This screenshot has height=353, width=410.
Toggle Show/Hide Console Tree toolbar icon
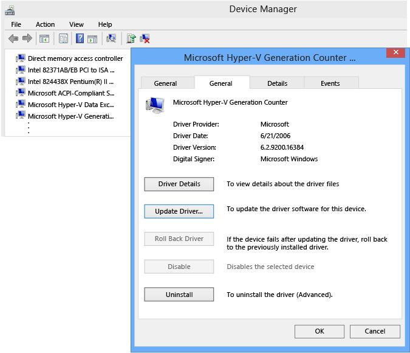[x=44, y=39]
